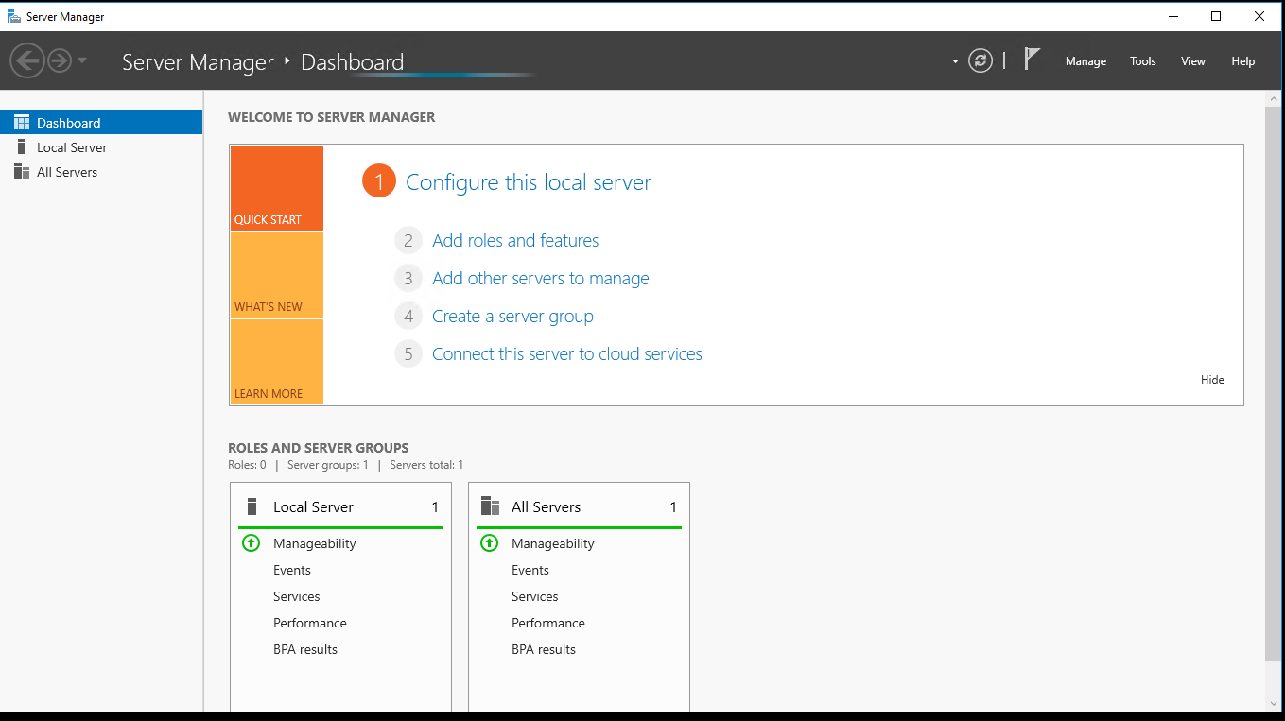This screenshot has width=1285, height=721.
Task: Open the dropdown arrow beside refresh icon
Action: 955,62
